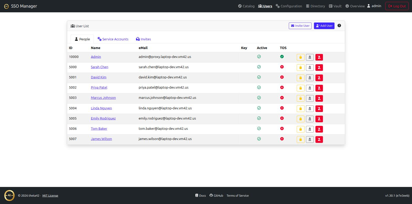Image resolution: width=412 pixels, height=204 pixels.
Task: Click the SSO Manager logo in header
Action: (6, 6)
